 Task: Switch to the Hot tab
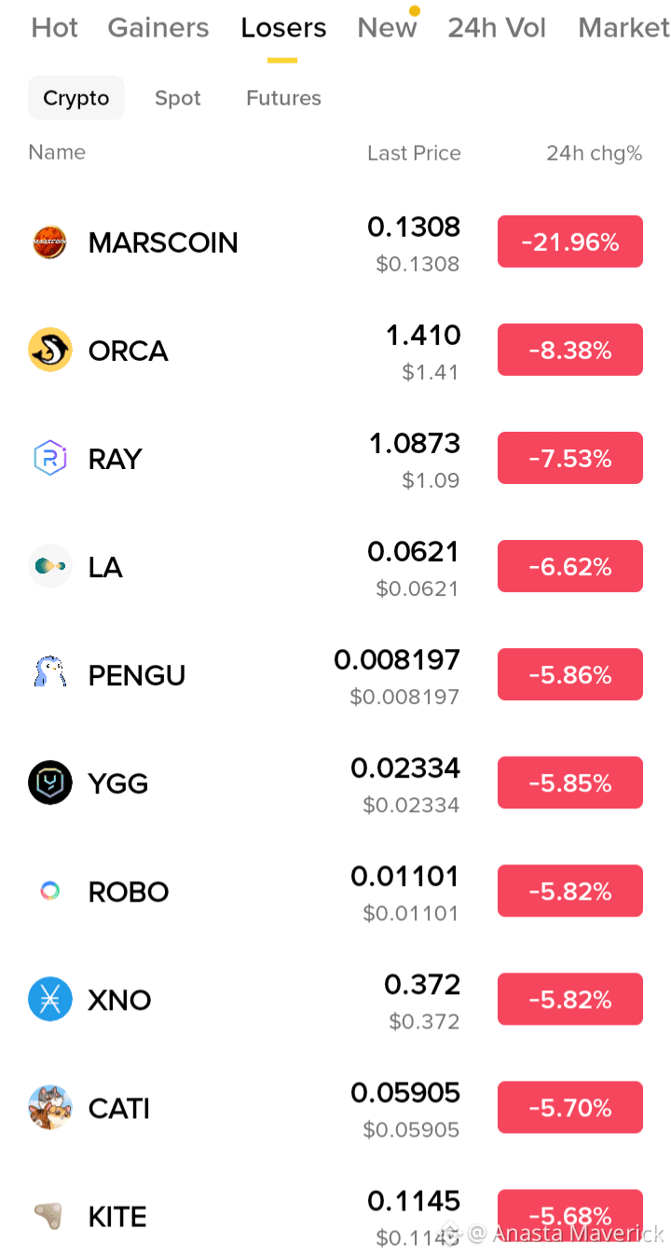(55, 28)
